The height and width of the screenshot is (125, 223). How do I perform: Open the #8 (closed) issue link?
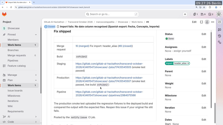tap(125, 46)
